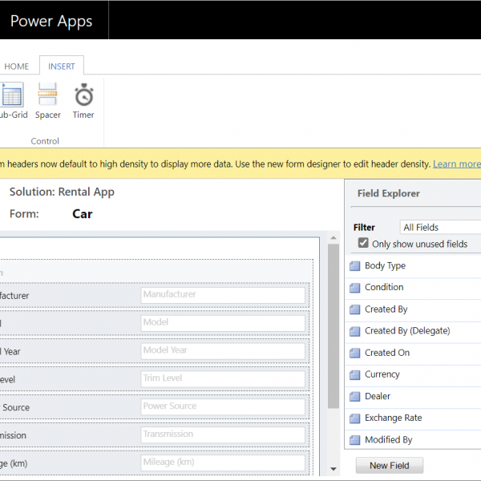Select the Mileage (km) field box

(x=223, y=463)
